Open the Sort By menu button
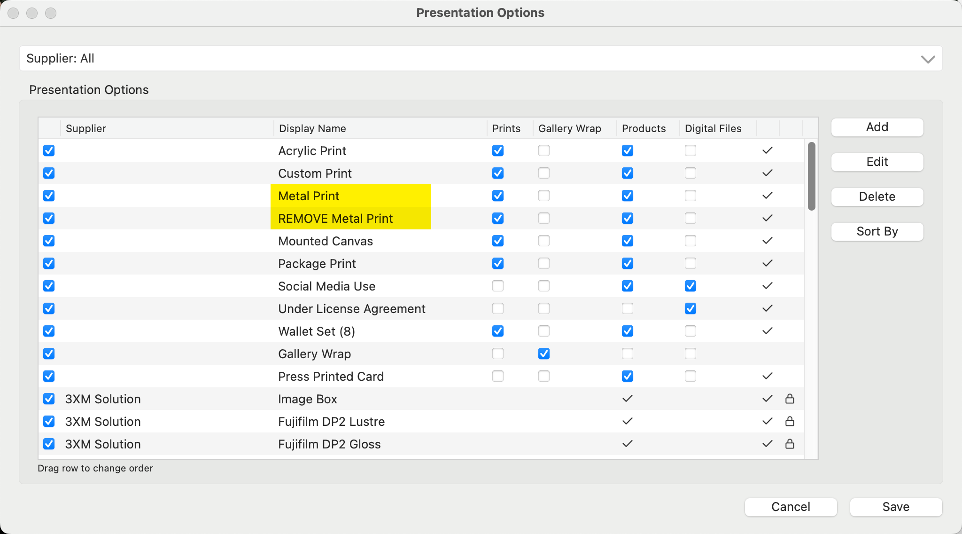The width and height of the screenshot is (962, 534). click(x=877, y=231)
